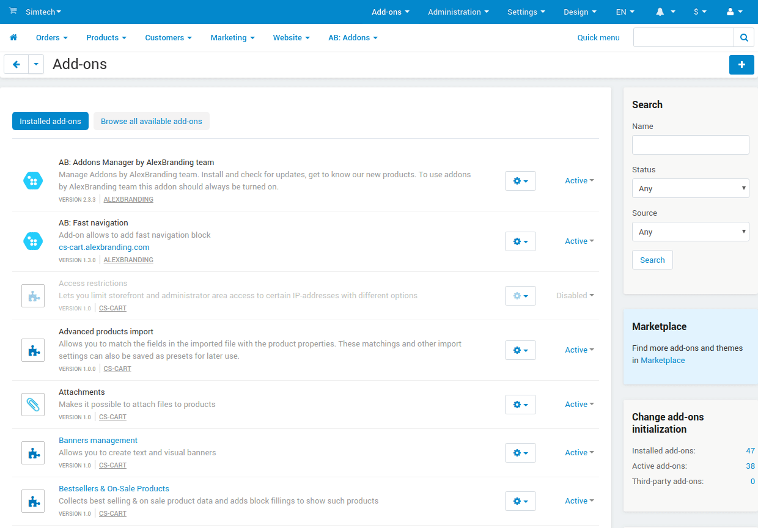Change AB: Fast navigation Active status
Screen dimensions: 758x528
click(x=579, y=241)
